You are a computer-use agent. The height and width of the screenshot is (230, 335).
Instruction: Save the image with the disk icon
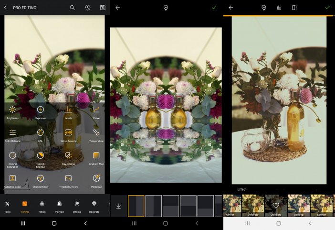pos(103,8)
